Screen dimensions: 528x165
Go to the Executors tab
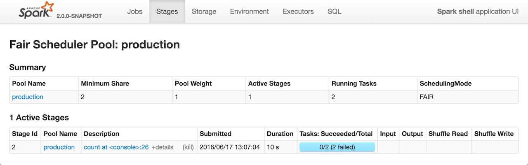click(x=298, y=12)
